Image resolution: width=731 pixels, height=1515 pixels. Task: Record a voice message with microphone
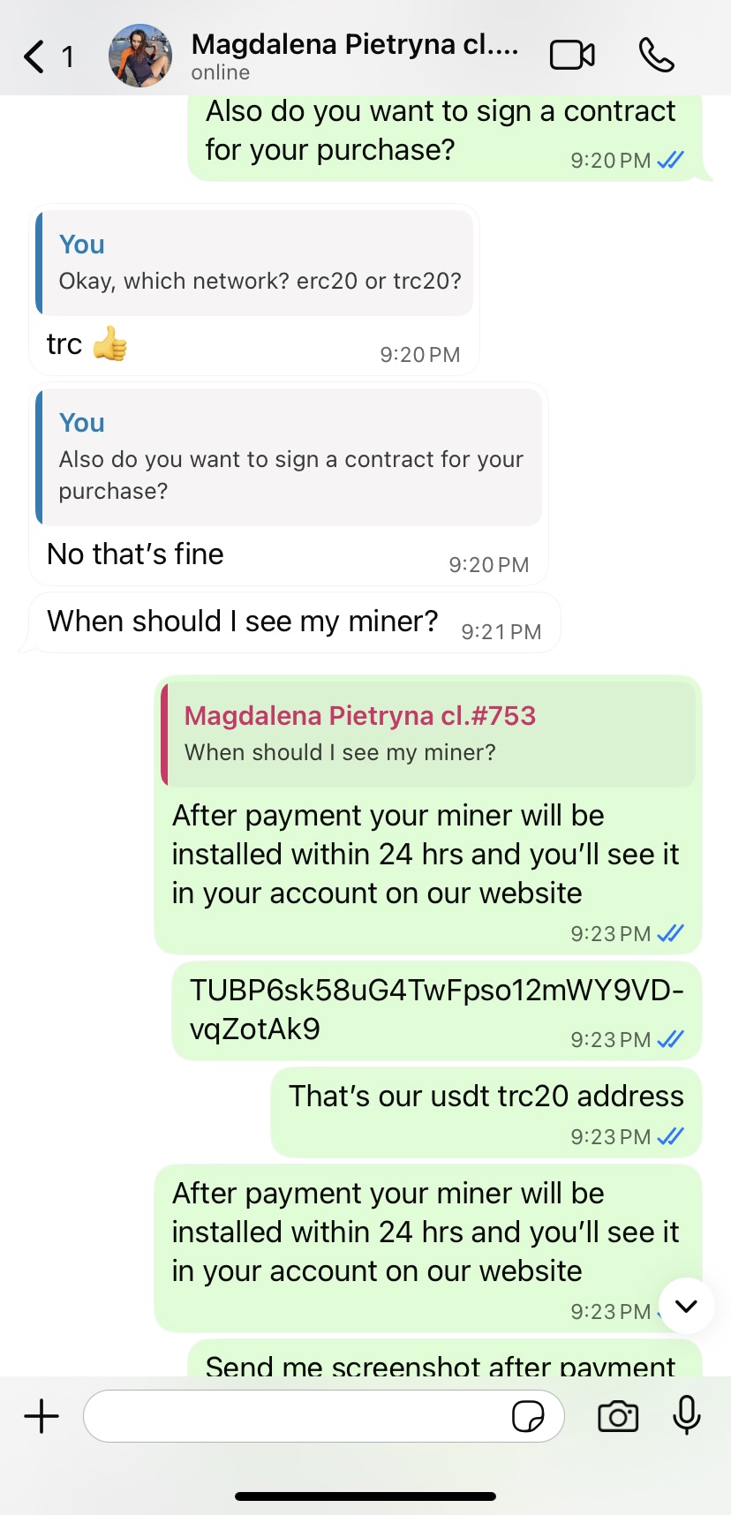pos(687,1415)
